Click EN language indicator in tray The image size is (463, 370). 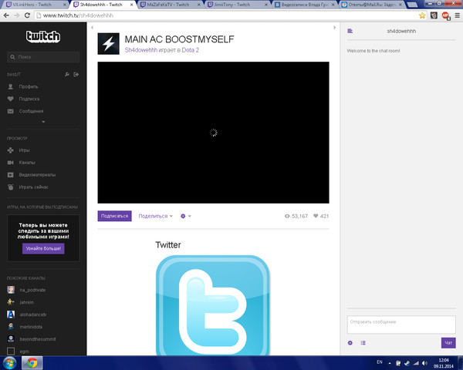(x=380, y=362)
